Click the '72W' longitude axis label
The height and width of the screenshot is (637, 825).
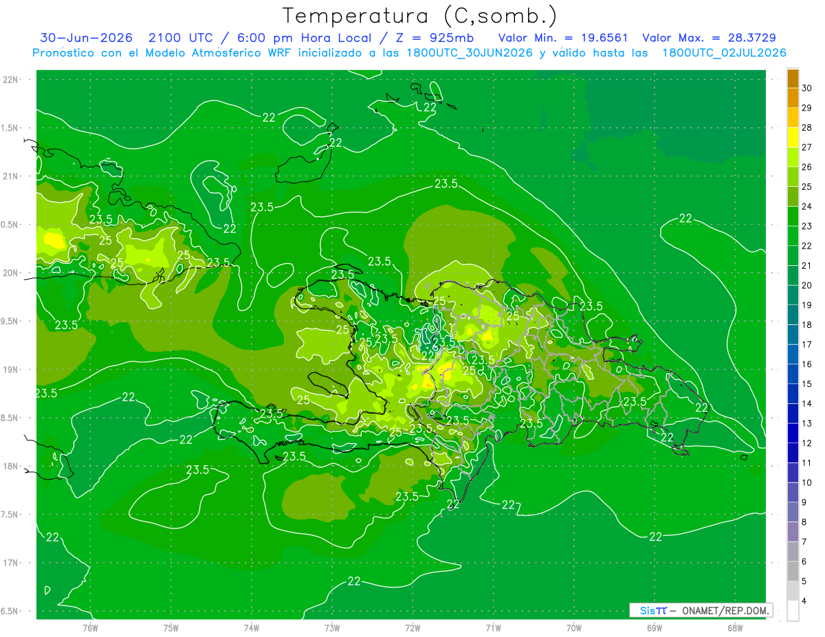(412, 627)
